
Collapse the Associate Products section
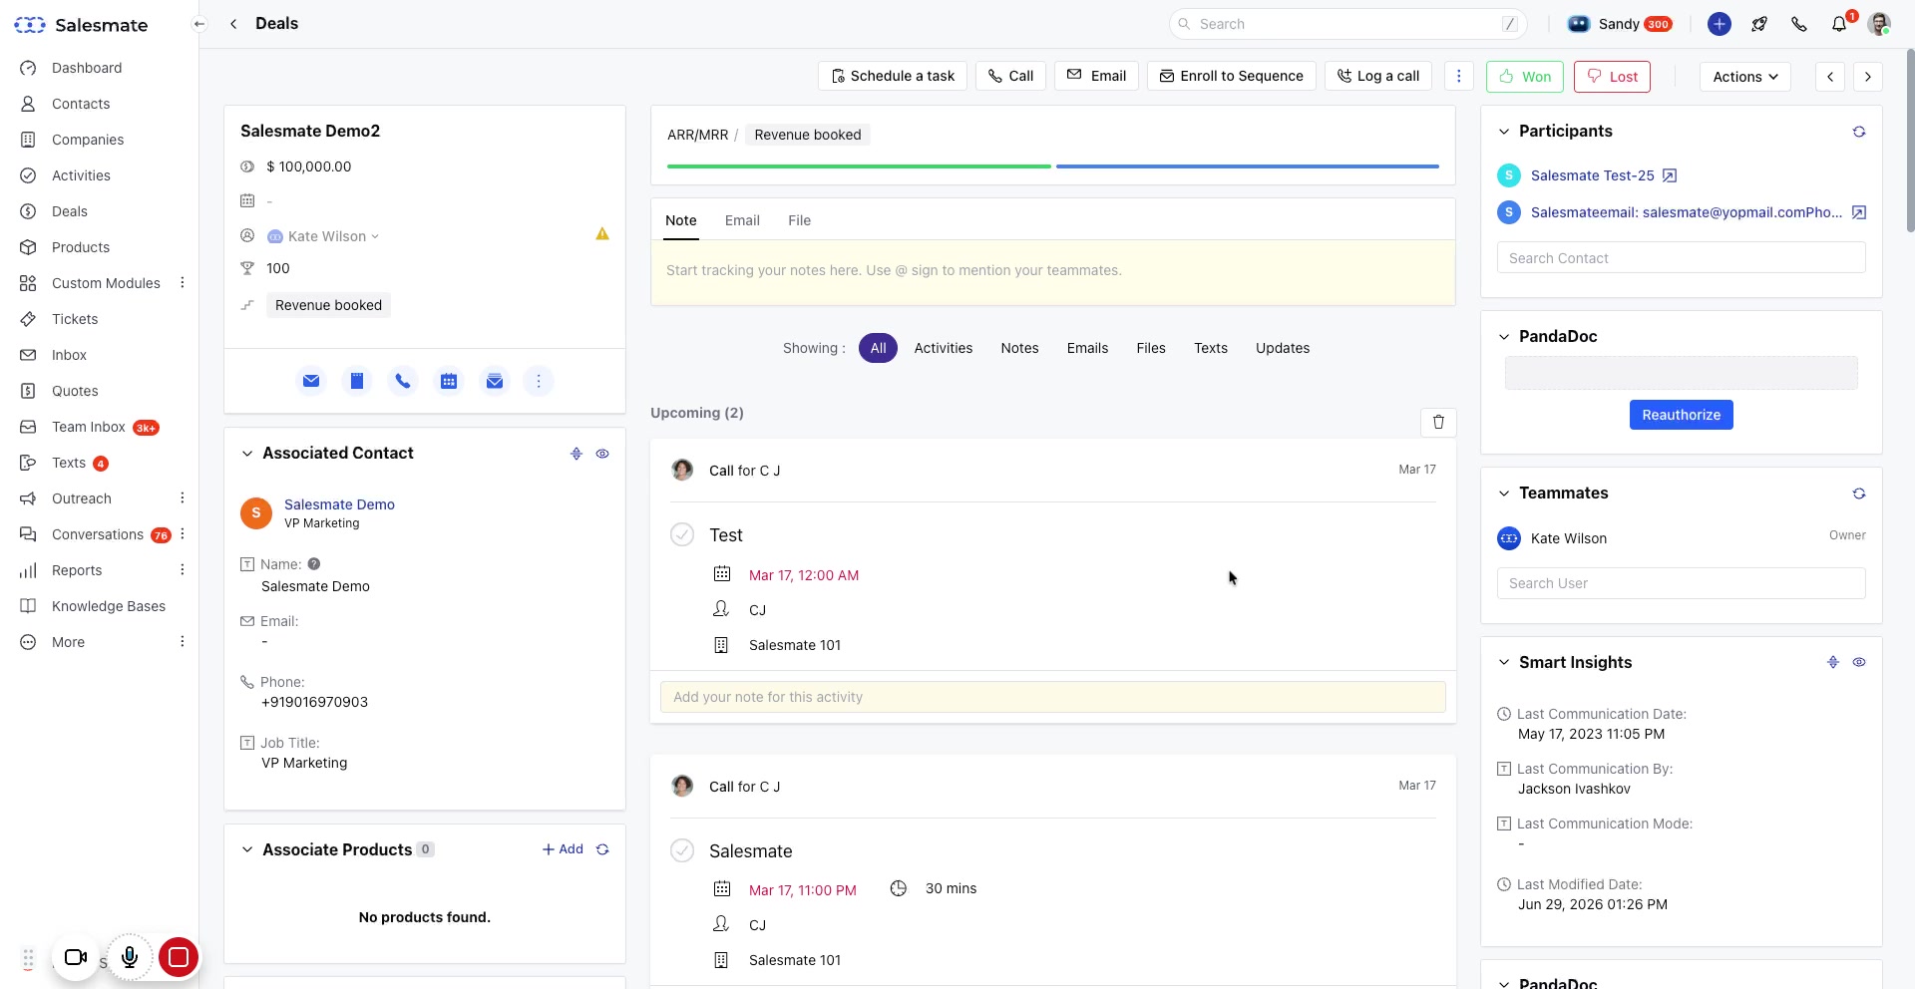[247, 850]
